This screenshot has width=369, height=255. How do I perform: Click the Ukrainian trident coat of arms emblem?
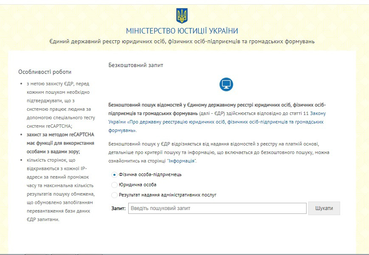(x=182, y=16)
